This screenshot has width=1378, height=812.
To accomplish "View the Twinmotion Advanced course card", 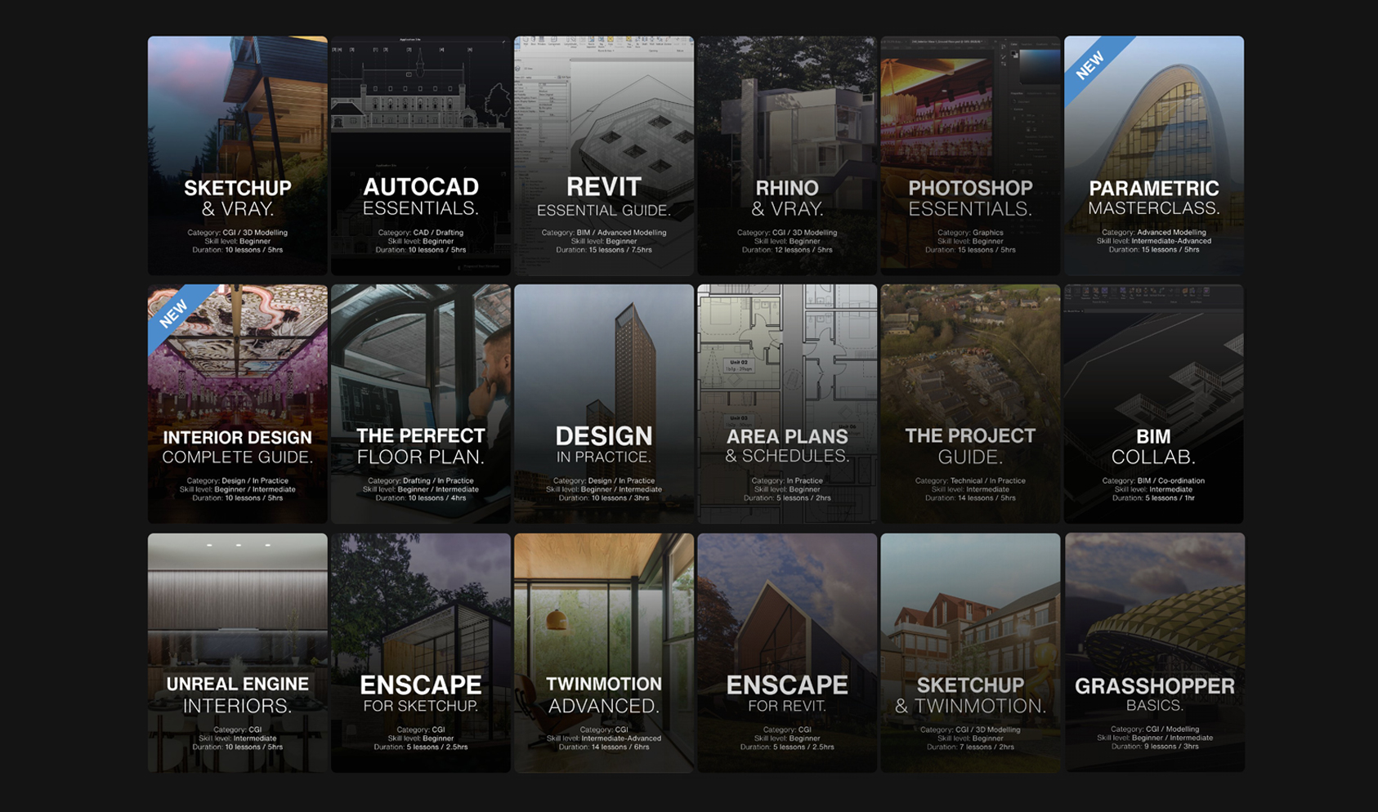I will (603, 653).
